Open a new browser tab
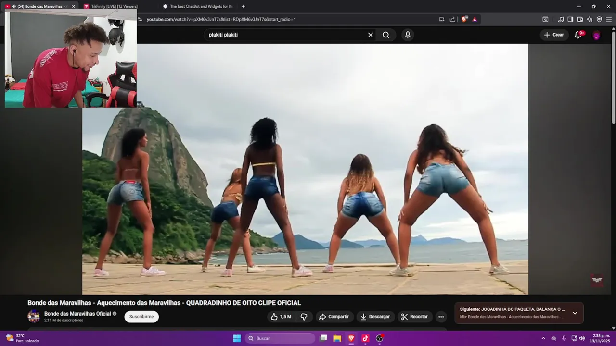The image size is (616, 346). point(243,6)
